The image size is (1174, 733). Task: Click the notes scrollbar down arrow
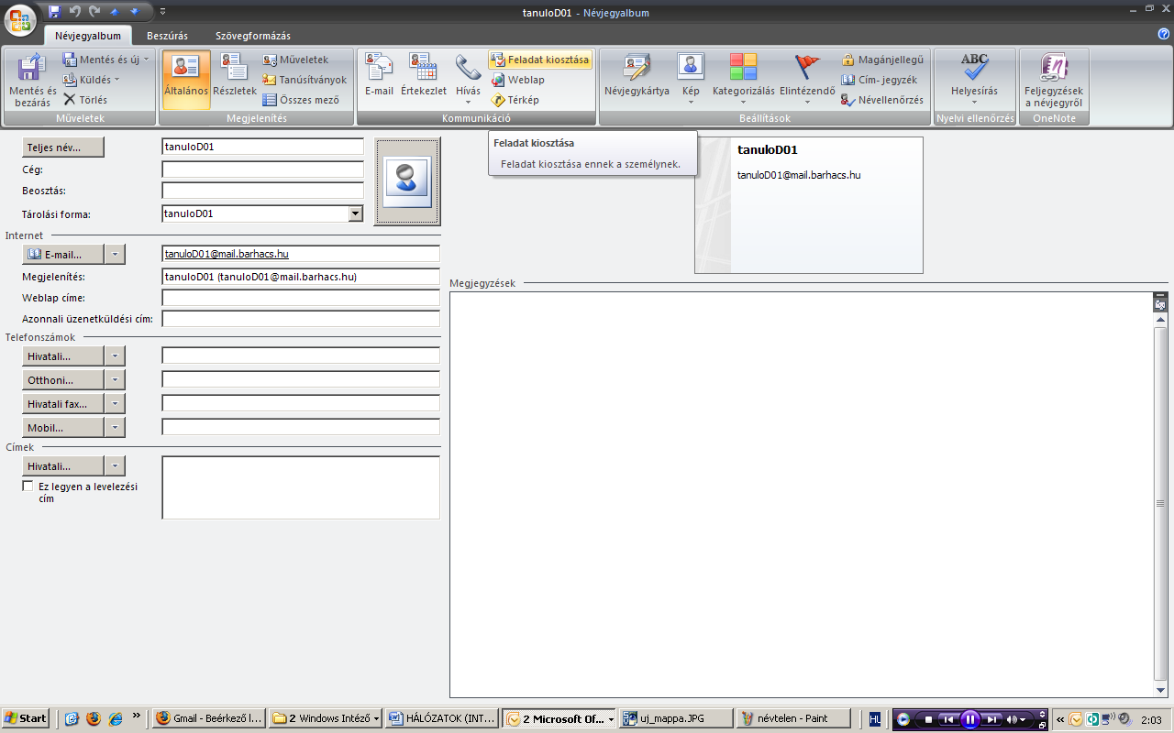[1160, 690]
